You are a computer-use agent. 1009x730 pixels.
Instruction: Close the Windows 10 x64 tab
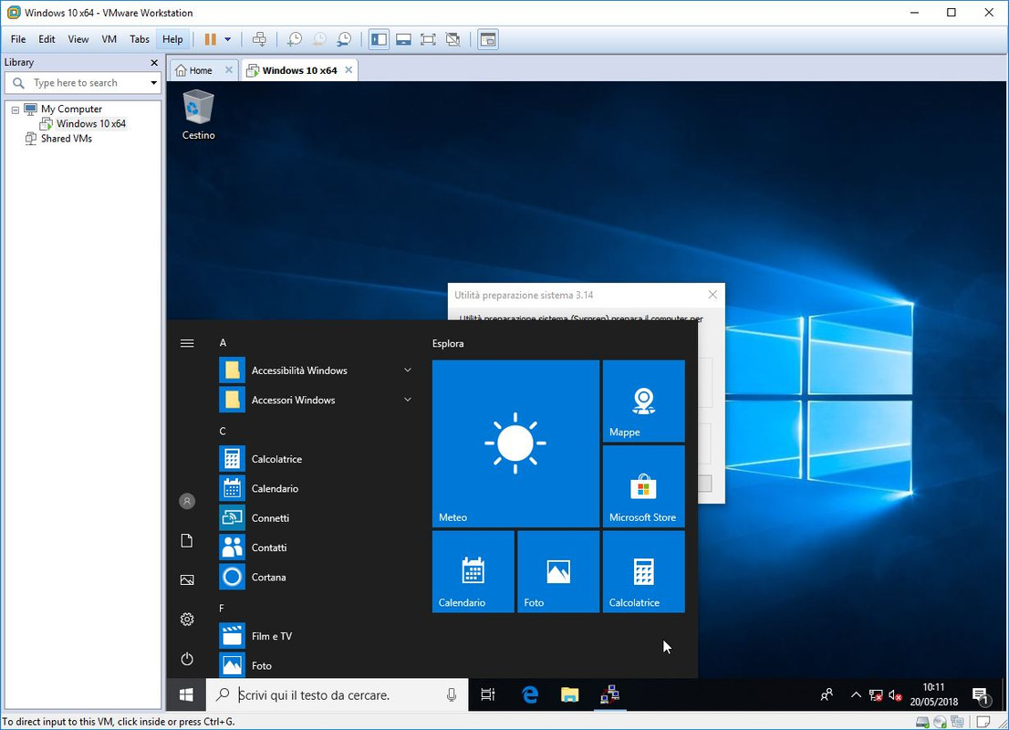click(x=348, y=69)
